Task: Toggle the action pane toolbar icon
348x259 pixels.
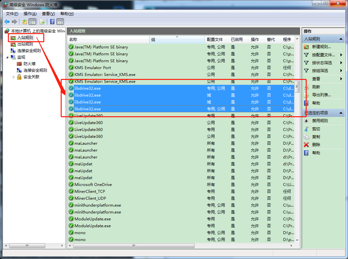Action: tap(60, 22)
